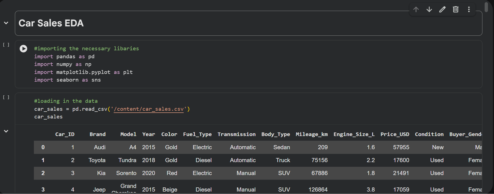The image size is (494, 194).
Task: Click the Truck body type cell
Action: pyautogui.click(x=283, y=160)
